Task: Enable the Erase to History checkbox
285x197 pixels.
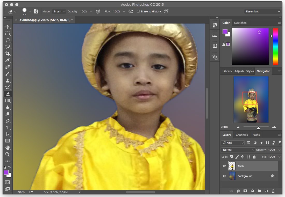Action: 138,12
